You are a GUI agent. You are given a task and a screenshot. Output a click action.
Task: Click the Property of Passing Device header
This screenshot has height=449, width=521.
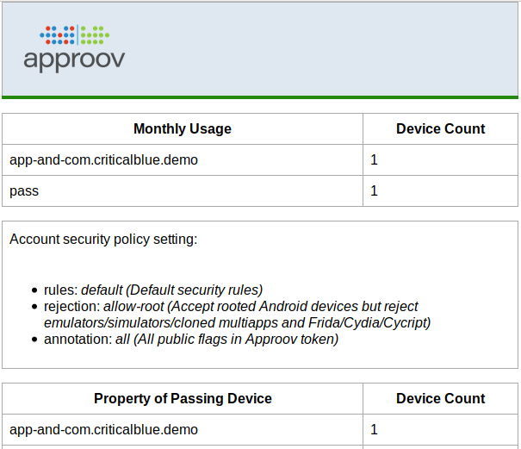(183, 399)
